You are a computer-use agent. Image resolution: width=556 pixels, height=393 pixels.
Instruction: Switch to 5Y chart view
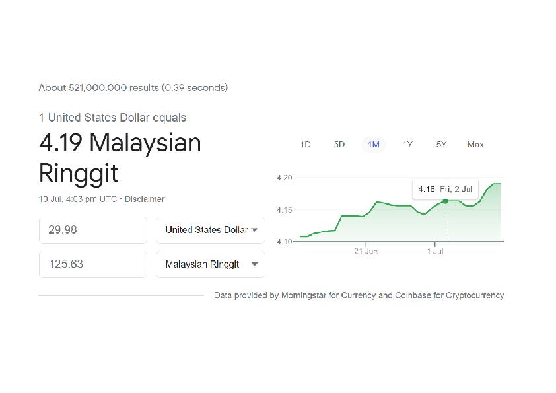[x=442, y=145]
